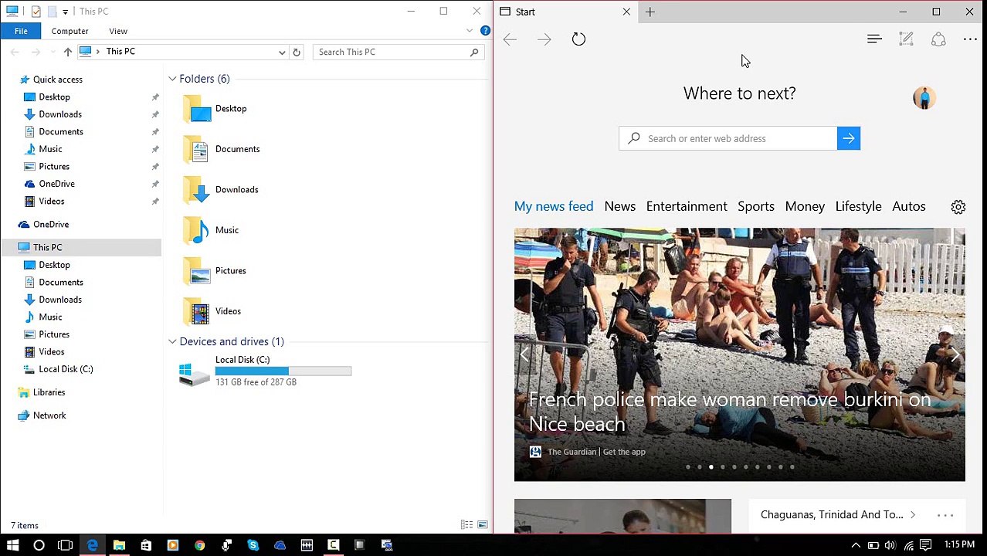Click Search or enter web address box
This screenshot has width=987, height=556.
point(728,138)
